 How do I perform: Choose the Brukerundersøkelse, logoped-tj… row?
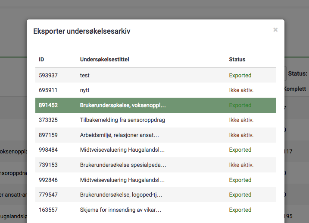[121, 194]
